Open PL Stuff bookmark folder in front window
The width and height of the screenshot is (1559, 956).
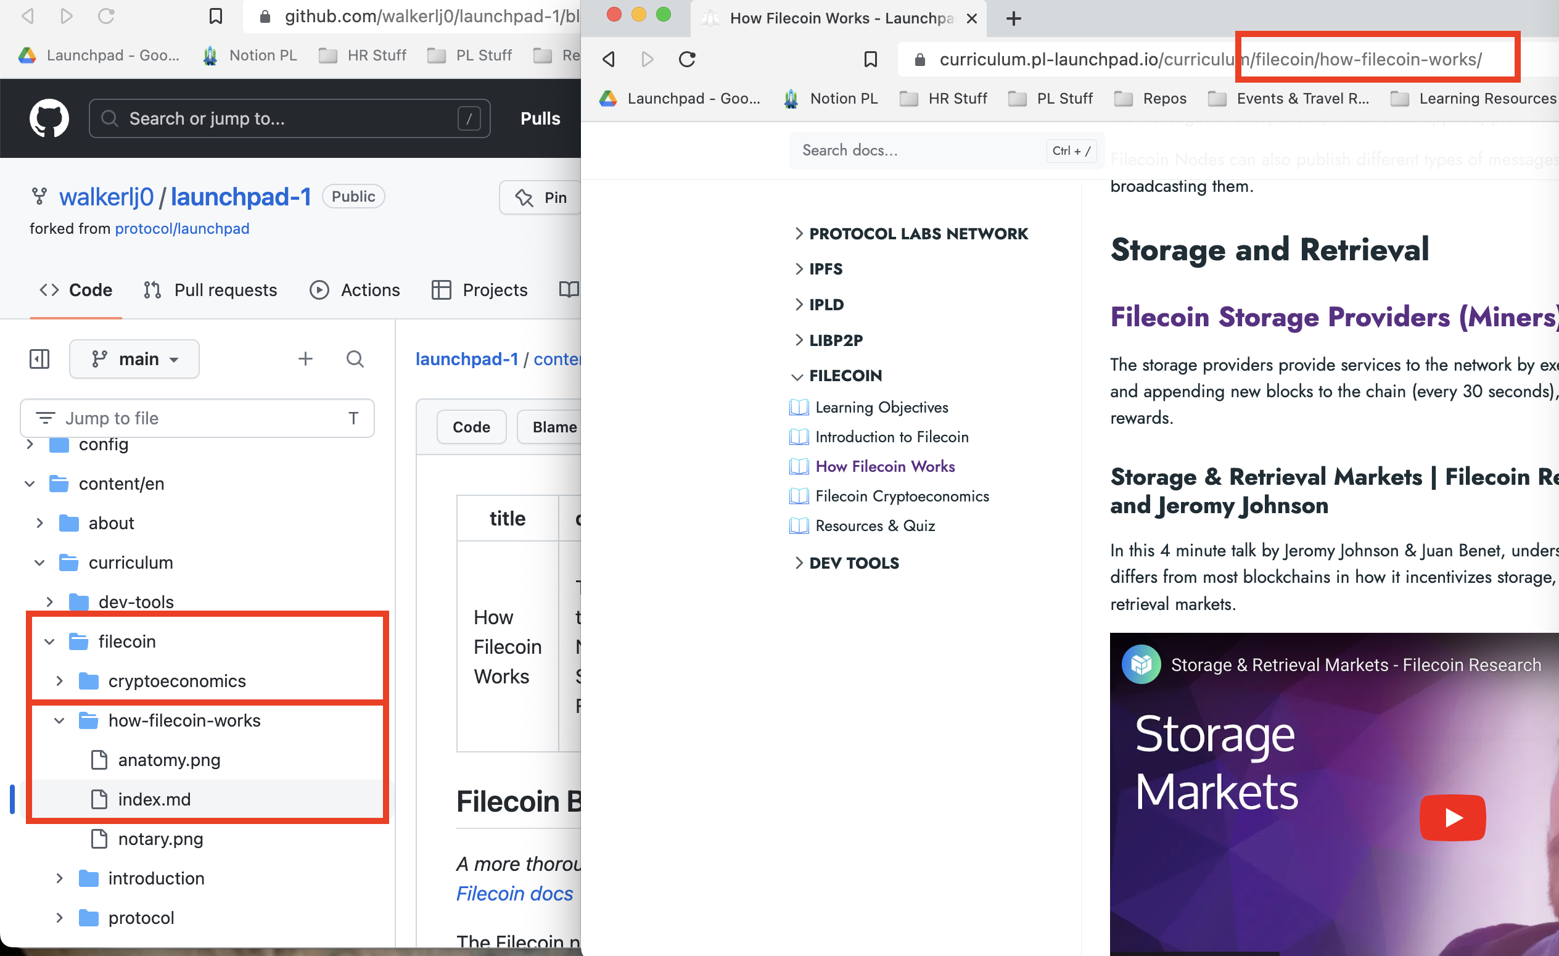click(1050, 99)
